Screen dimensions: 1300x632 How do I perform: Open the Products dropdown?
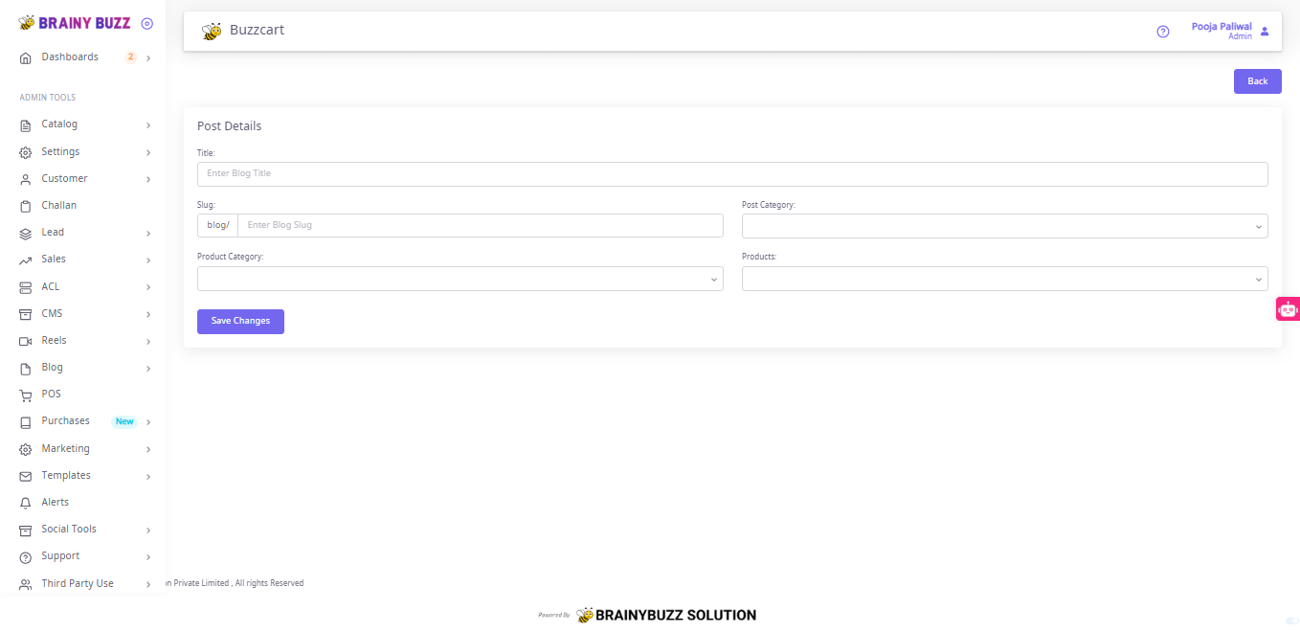tap(1004, 279)
